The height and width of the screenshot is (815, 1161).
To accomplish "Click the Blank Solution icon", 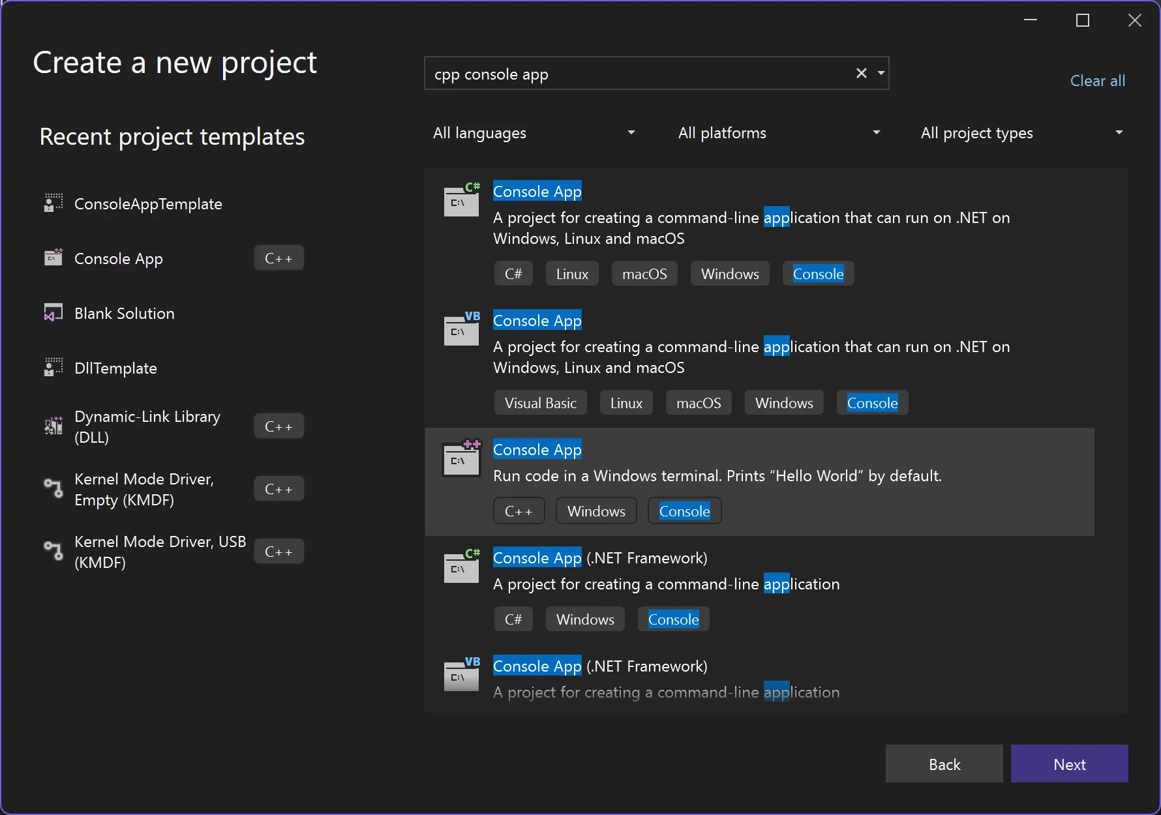I will 53,312.
